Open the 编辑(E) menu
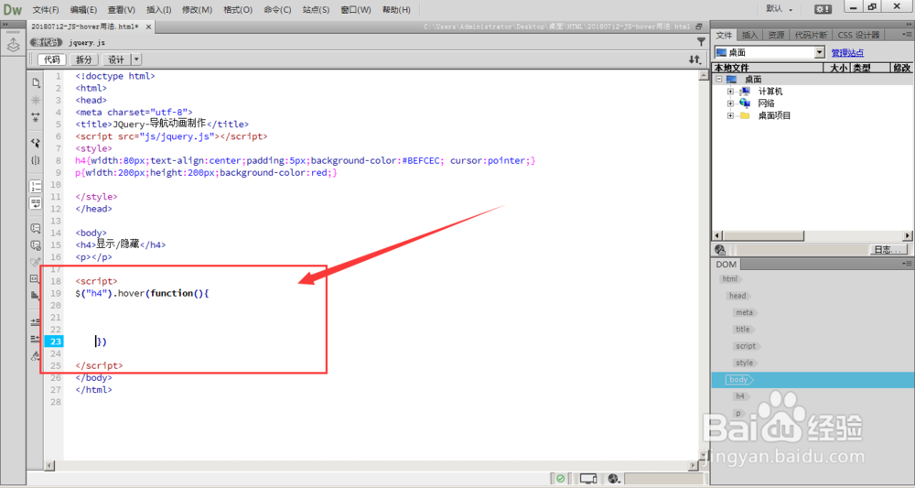The width and height of the screenshot is (915, 488). coord(83,10)
